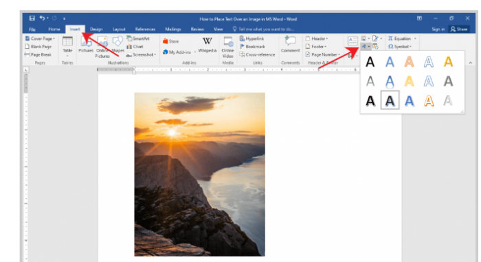Insert Date and Time
481x262 pixels.
(x=375, y=46)
